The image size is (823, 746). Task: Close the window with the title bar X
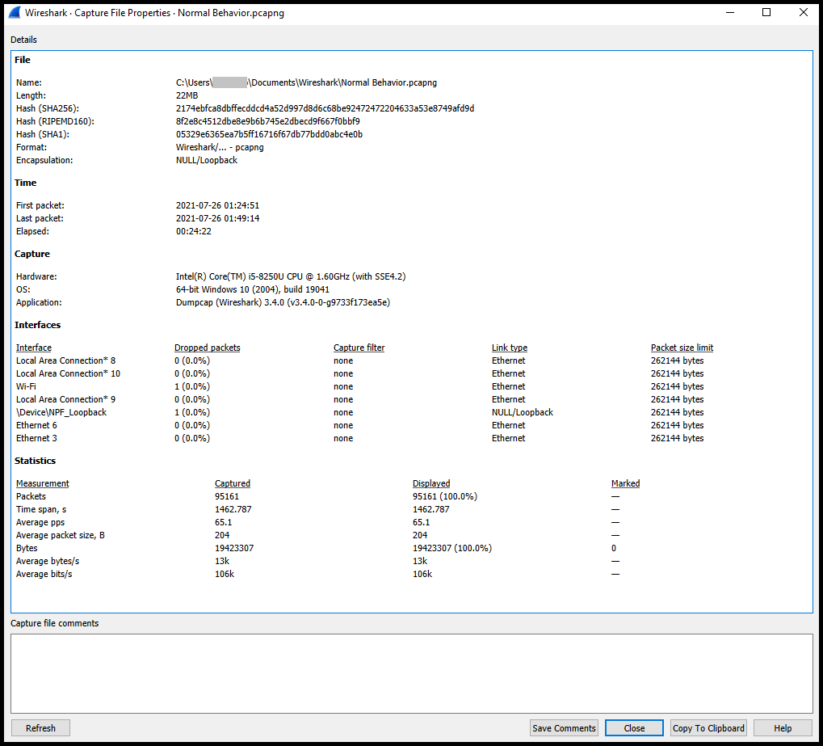803,13
